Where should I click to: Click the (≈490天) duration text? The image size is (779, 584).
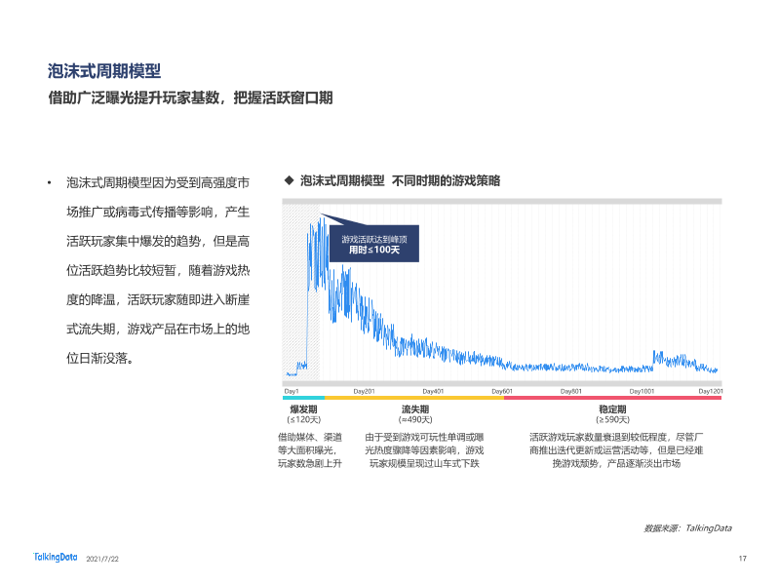(415, 420)
